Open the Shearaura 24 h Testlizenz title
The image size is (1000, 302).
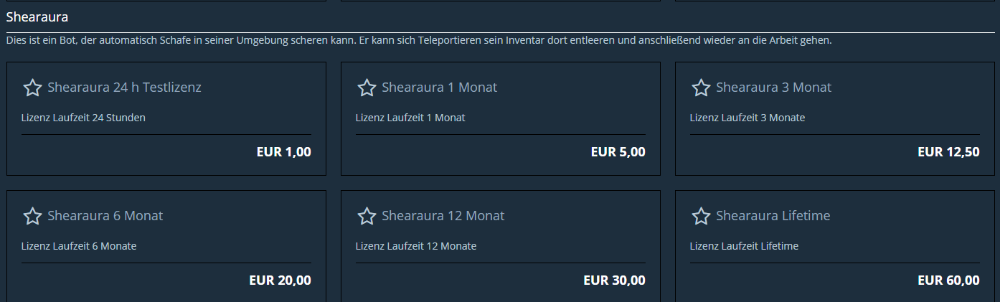[124, 88]
